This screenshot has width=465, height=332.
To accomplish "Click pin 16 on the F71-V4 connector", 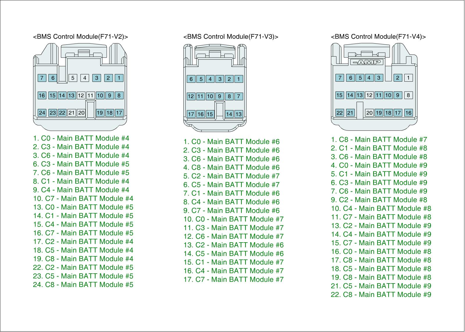I will (408, 113).
